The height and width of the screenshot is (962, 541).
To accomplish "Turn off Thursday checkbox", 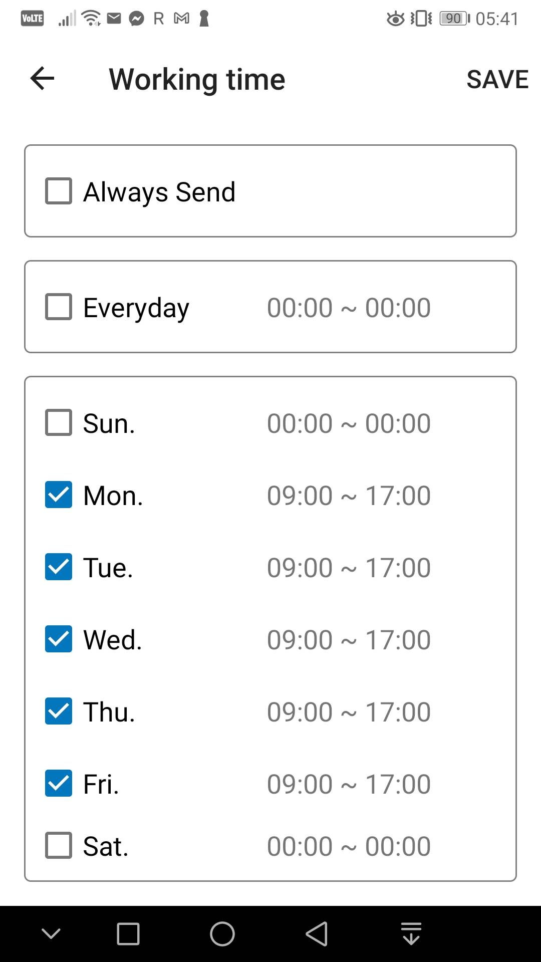I will click(59, 711).
